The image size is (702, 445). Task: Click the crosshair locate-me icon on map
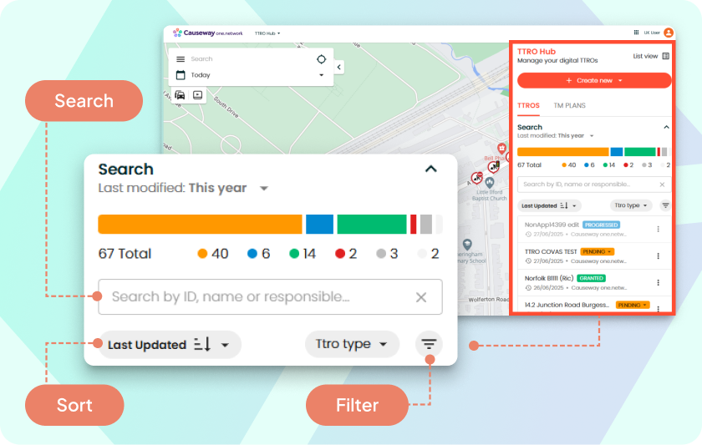pos(322,59)
